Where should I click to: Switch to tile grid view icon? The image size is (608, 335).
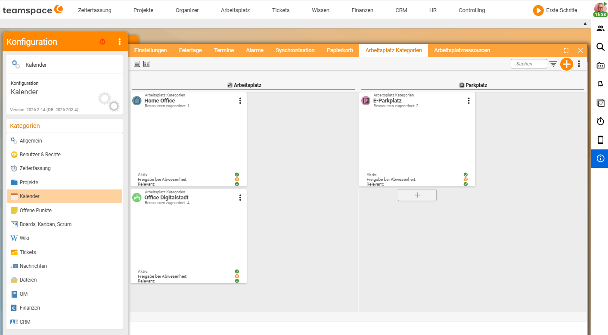coord(146,64)
